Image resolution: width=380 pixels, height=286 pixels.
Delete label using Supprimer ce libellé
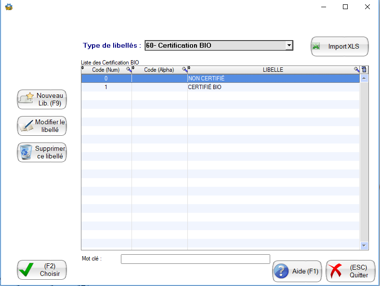42,153
